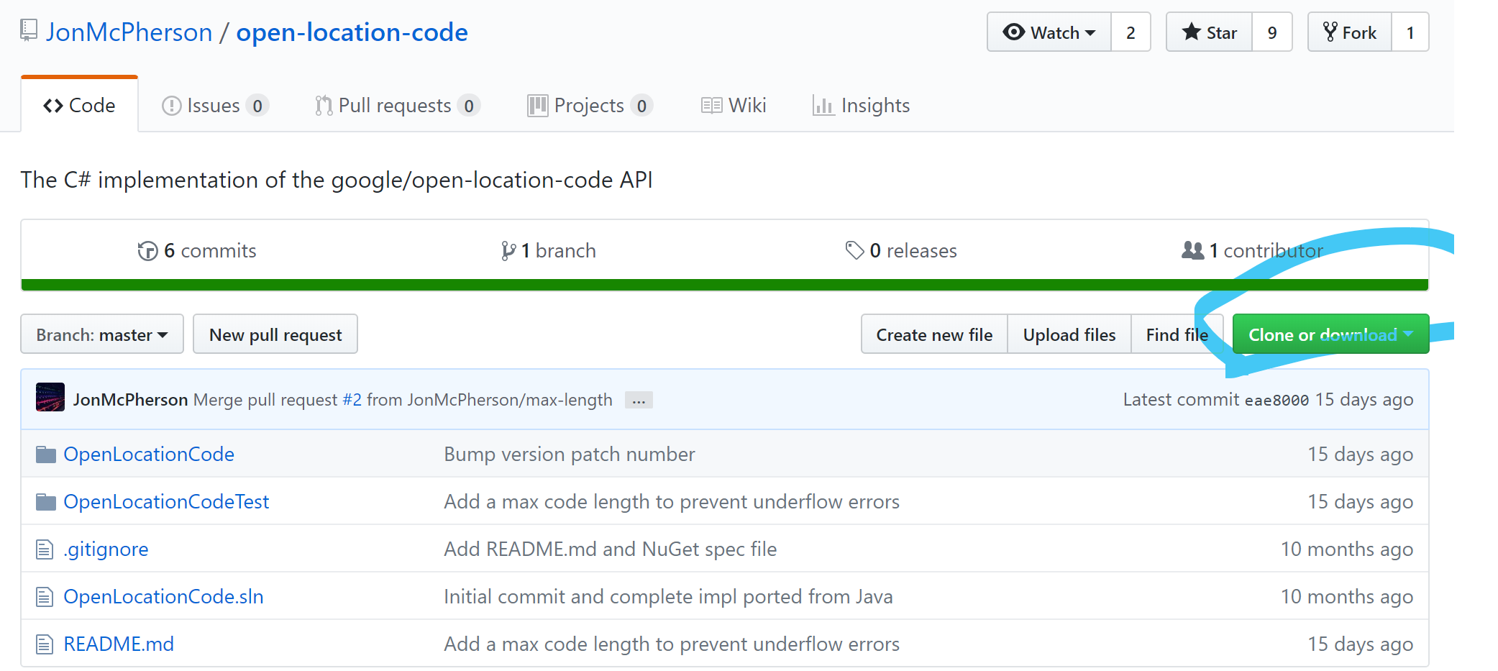Click the star icon to star the repository
This screenshot has height=671, width=1498.
1191,32
